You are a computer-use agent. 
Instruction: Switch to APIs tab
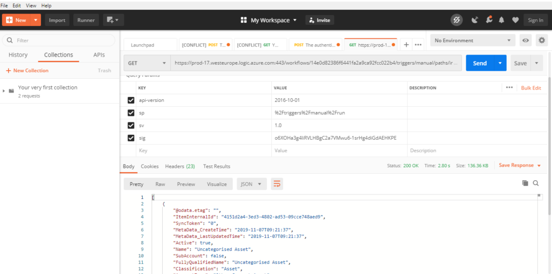point(99,55)
